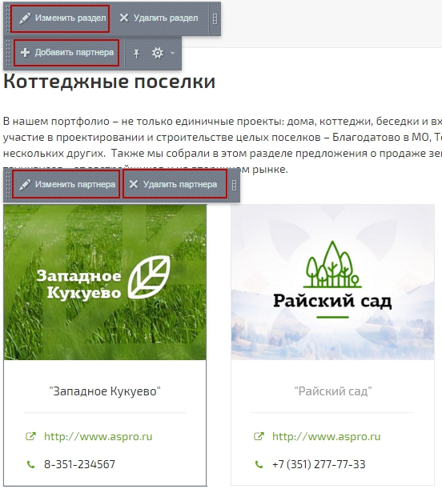Click the 'Западное Кукуево' banner image

tap(105, 283)
